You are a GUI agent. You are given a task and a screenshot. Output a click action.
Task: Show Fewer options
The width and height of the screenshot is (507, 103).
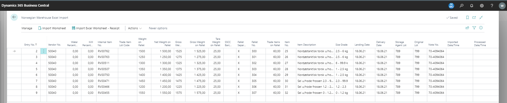coord(158,28)
